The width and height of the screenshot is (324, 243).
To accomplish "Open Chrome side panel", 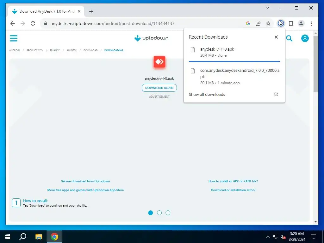I will click(x=291, y=23).
